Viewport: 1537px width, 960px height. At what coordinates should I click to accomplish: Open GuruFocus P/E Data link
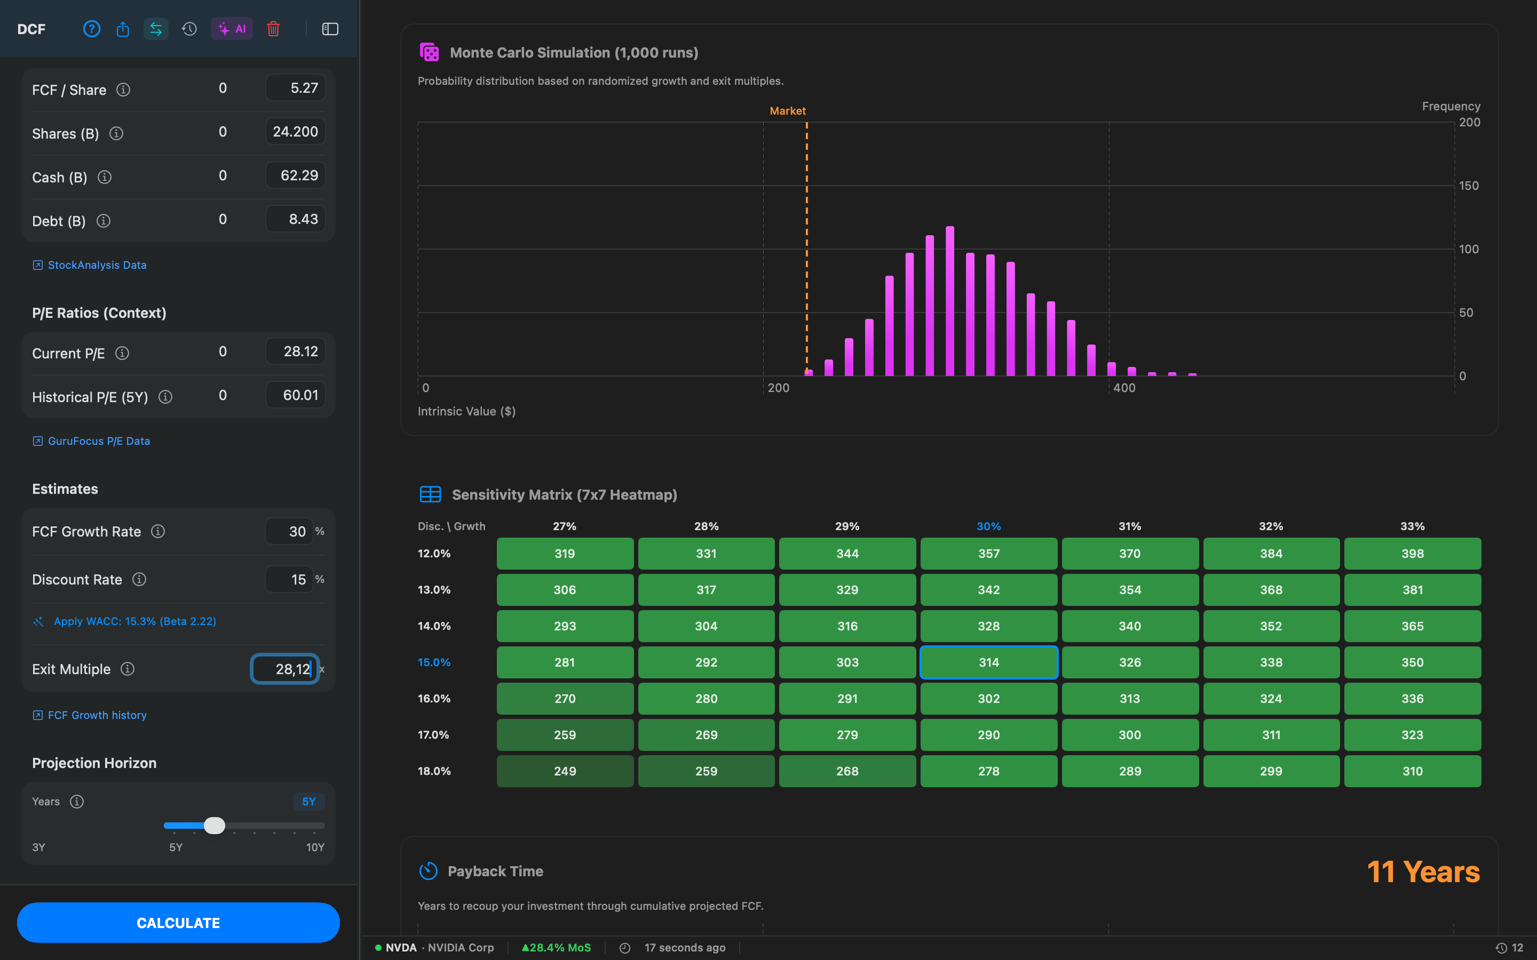point(91,441)
